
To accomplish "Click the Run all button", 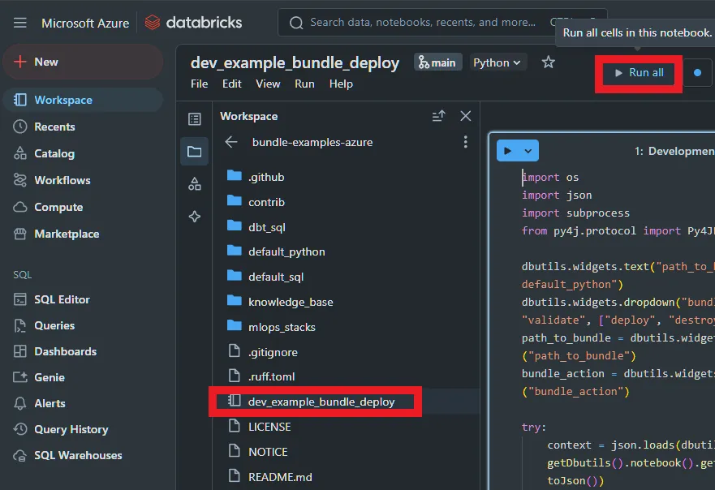I will point(639,73).
